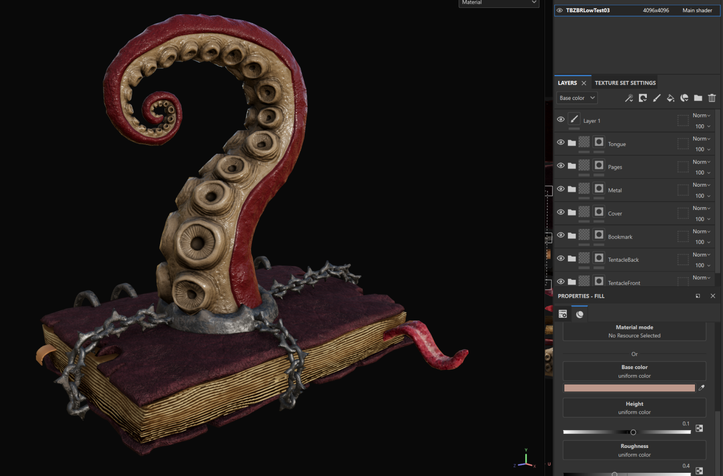The width and height of the screenshot is (723, 476).
Task: Hide the Tongue folder layer
Action: pos(561,142)
